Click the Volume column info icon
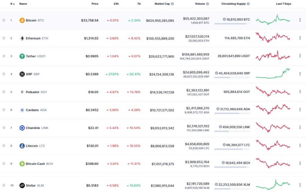The width and height of the screenshot is (306, 194). (207, 4)
